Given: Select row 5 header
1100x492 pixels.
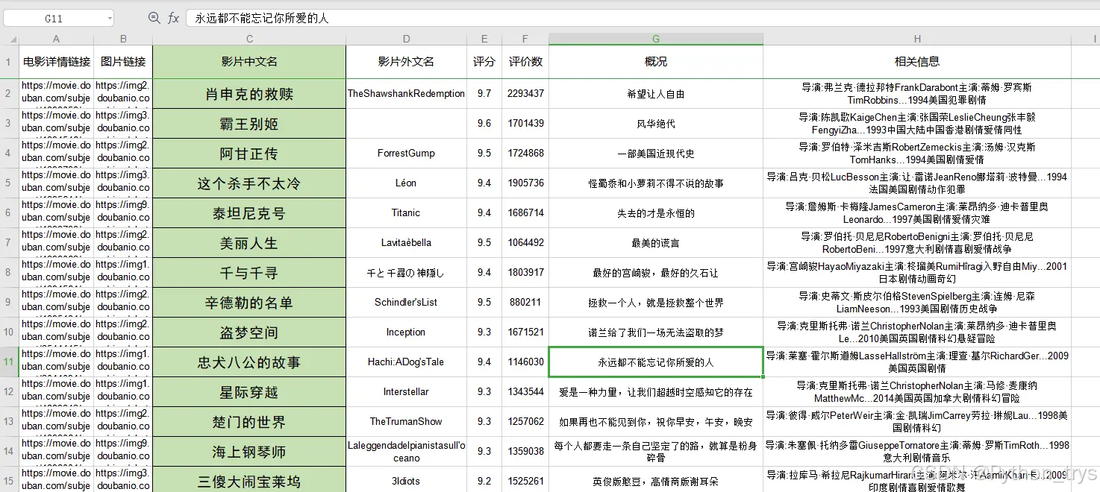Looking at the screenshot, I should click(x=9, y=183).
